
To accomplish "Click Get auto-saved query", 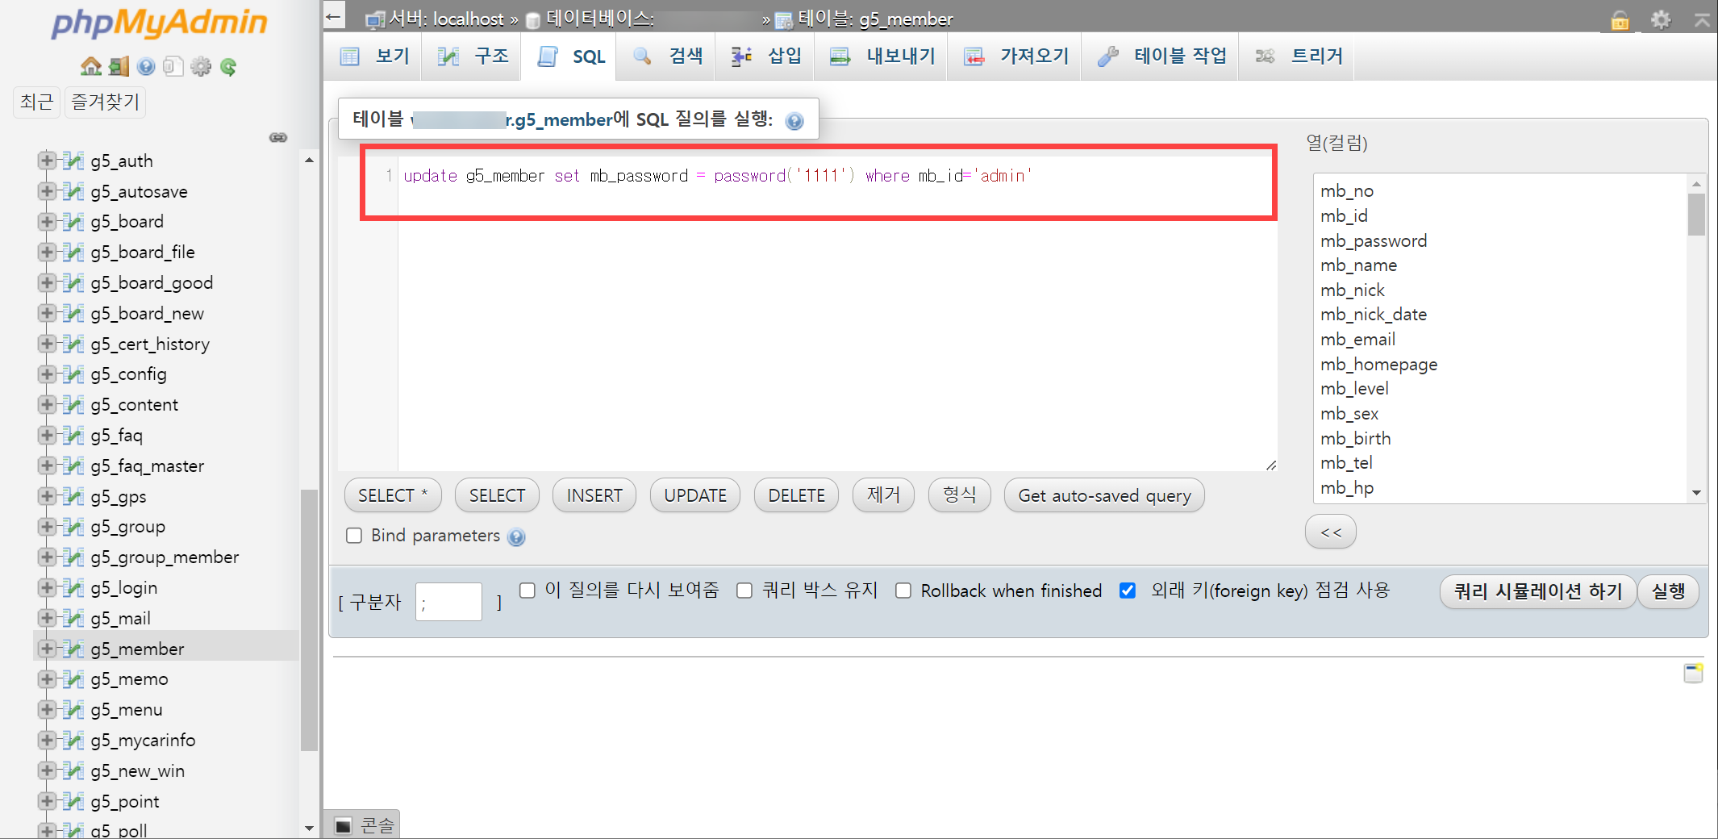I will [x=1103, y=495].
